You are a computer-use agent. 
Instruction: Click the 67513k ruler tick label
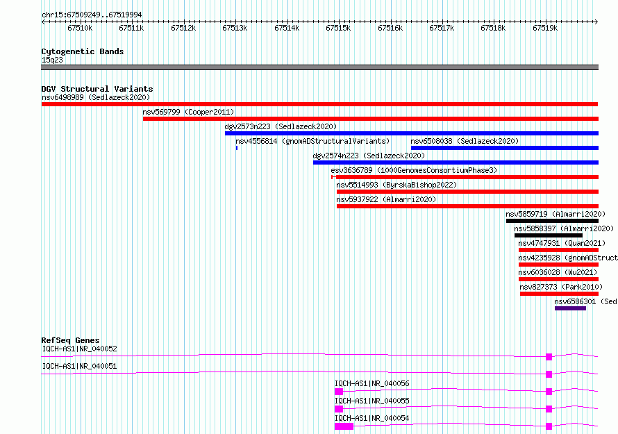(235, 28)
